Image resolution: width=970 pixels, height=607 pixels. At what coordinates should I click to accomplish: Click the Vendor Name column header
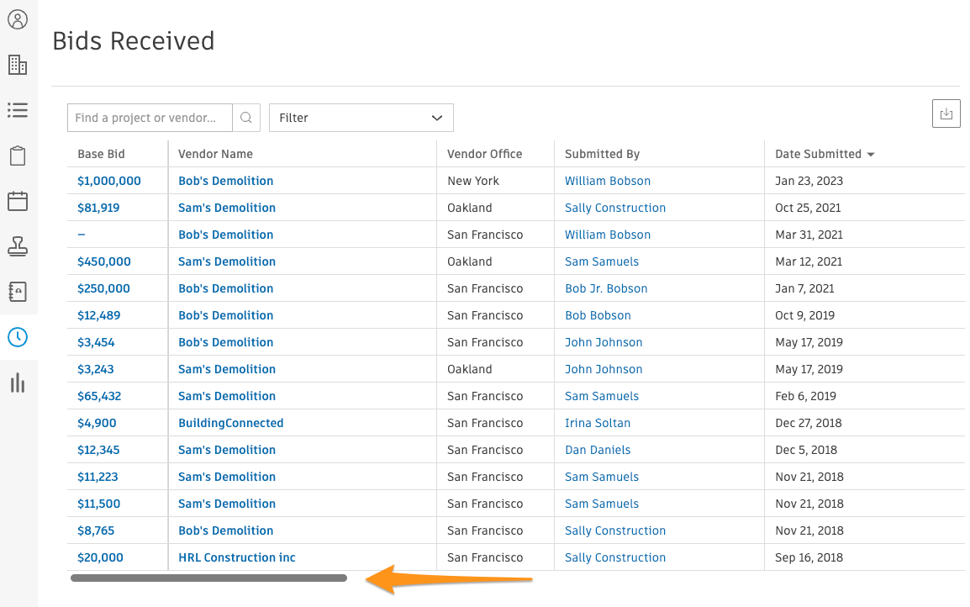pyautogui.click(x=215, y=154)
